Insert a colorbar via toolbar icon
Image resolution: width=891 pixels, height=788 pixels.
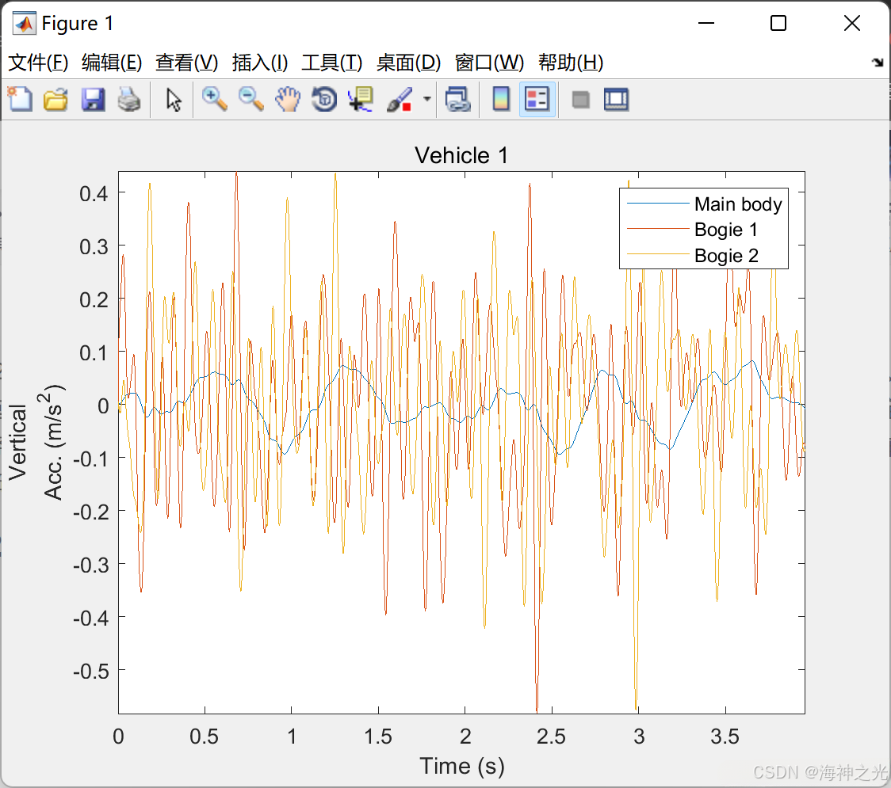pos(501,99)
